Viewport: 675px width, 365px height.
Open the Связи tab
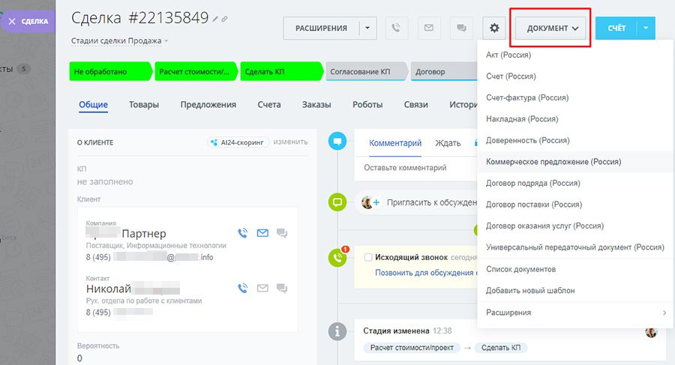coord(415,105)
